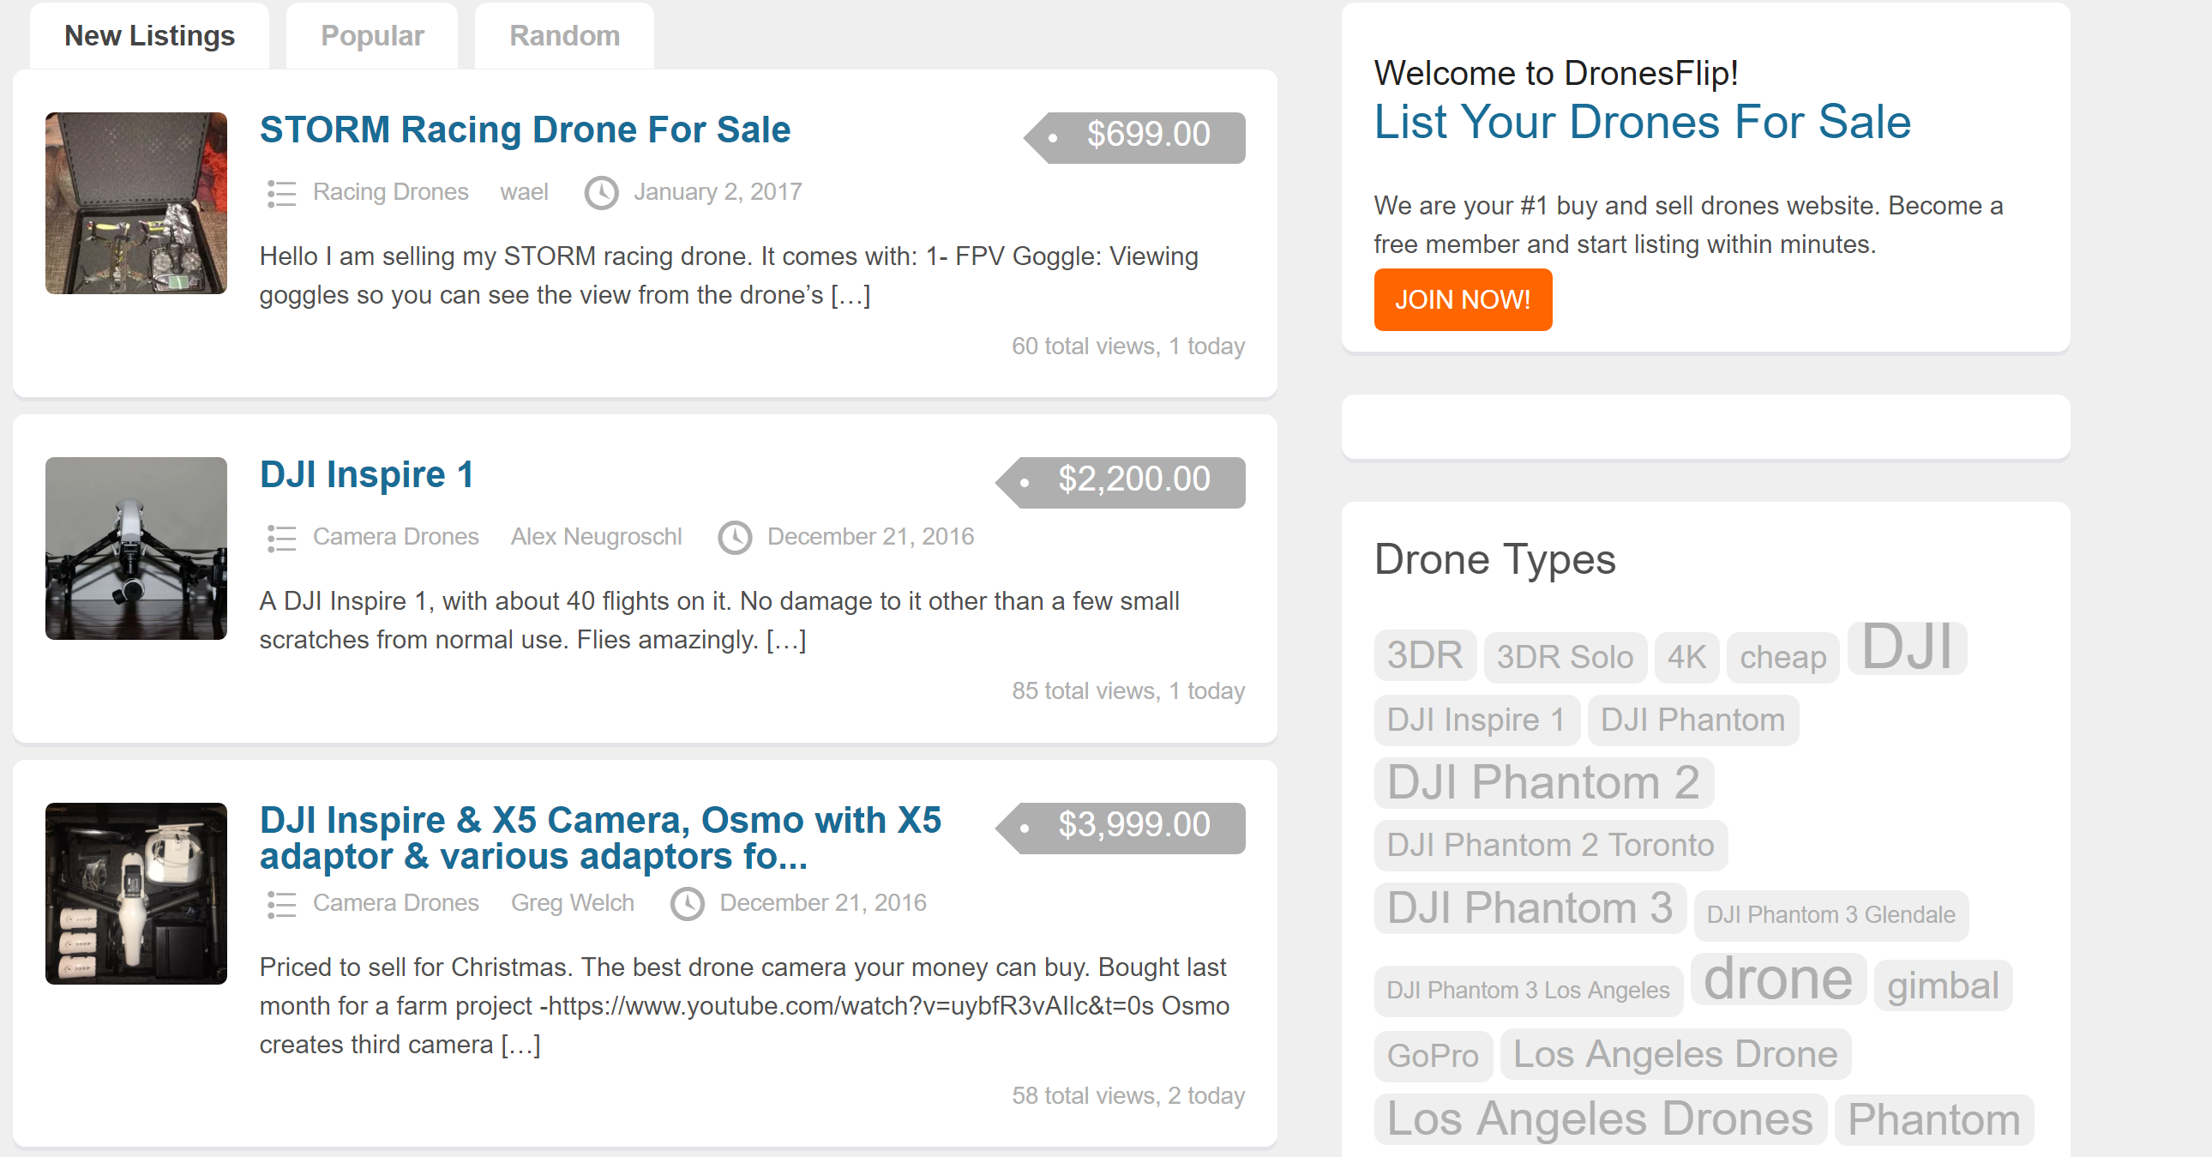View Greg Welch's profile
The width and height of the screenshot is (2212, 1157).
click(572, 903)
